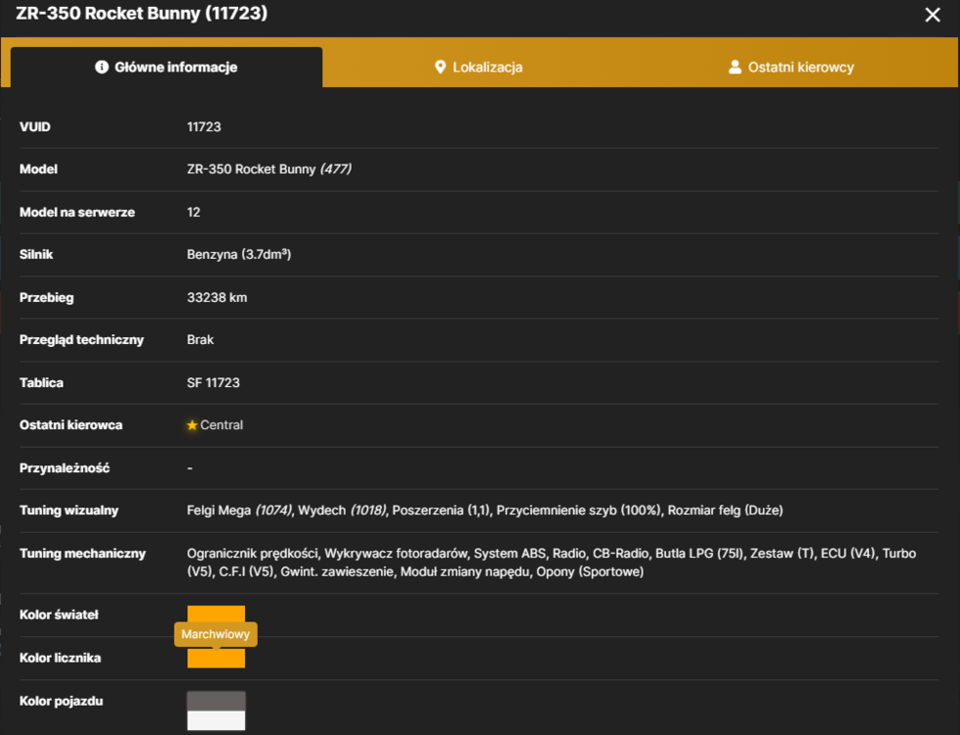Select the orange Kolor świateł swatch

(x=216, y=614)
